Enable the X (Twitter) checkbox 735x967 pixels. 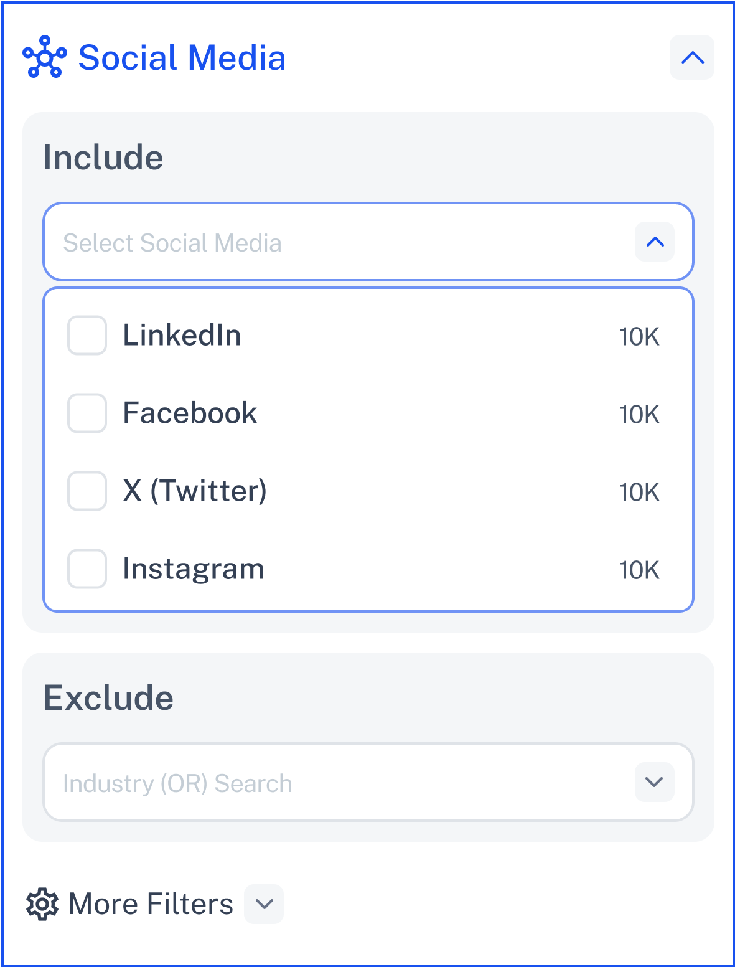[x=87, y=491]
